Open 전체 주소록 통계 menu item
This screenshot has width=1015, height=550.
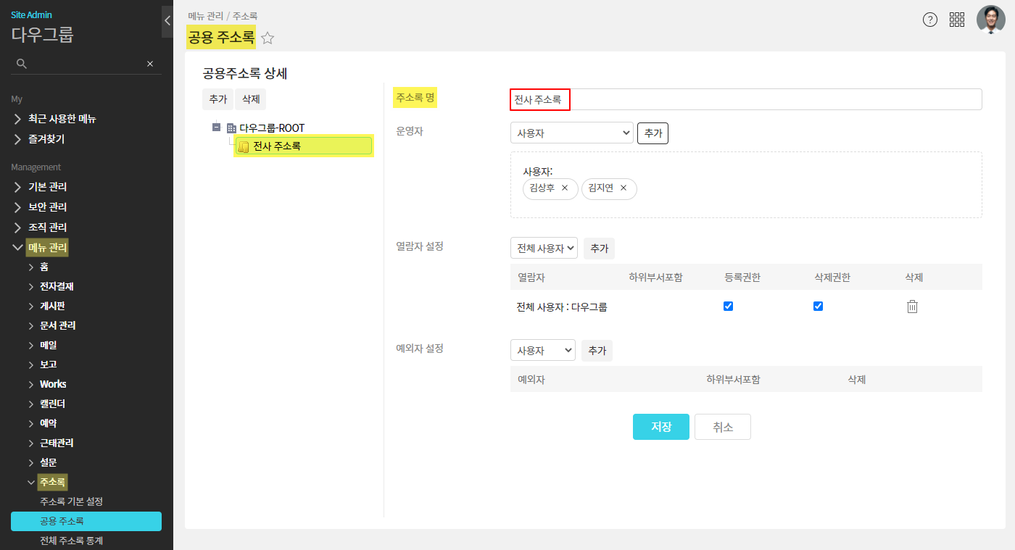72,541
